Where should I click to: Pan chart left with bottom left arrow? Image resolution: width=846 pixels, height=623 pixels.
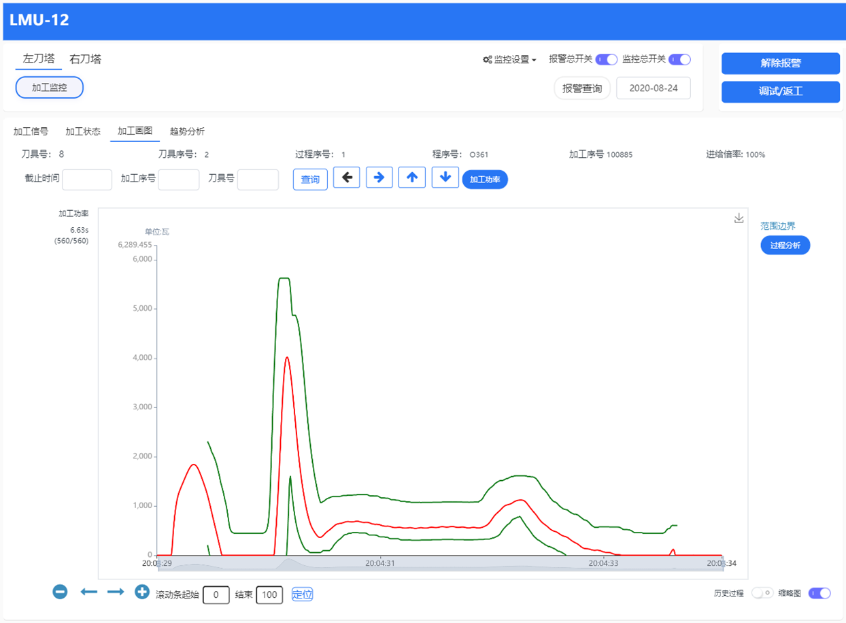pos(89,592)
